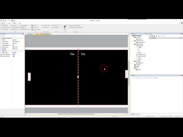Run layout with the preview icon
The width and height of the screenshot is (183, 137).
pyautogui.click(x=12, y=21)
